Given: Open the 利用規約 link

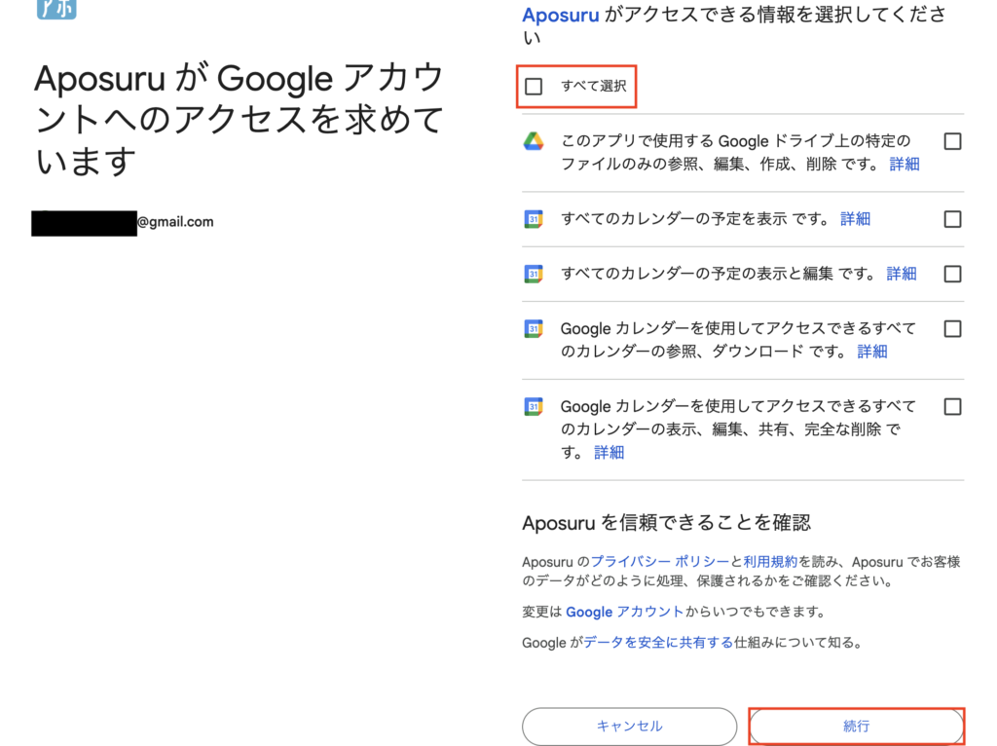Looking at the screenshot, I should coord(770,562).
